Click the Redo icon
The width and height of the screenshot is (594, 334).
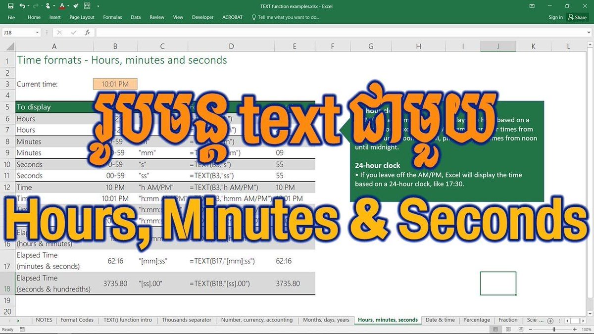coord(35,5)
